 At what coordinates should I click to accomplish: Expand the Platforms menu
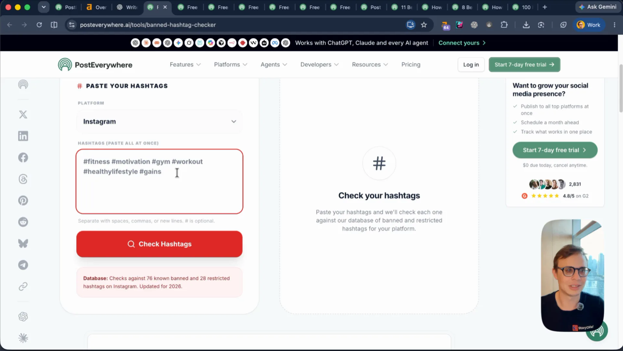click(231, 64)
